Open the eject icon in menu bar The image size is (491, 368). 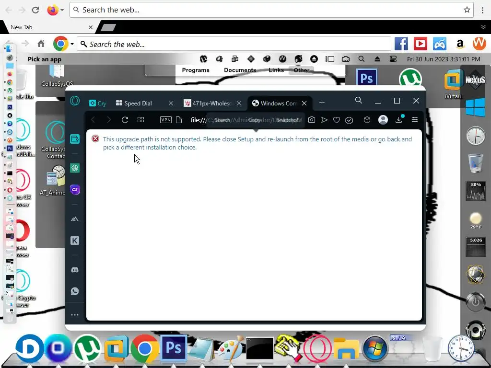click(377, 59)
